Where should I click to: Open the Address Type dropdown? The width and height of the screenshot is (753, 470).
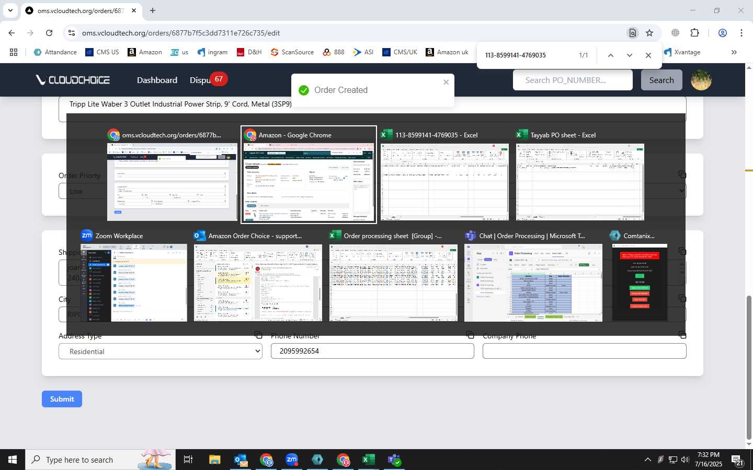[x=161, y=351]
